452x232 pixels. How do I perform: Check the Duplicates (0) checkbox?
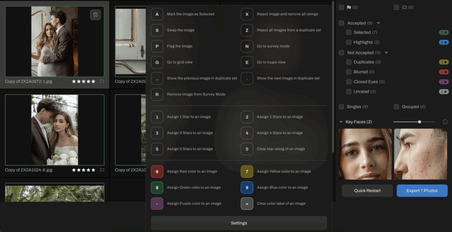point(349,62)
